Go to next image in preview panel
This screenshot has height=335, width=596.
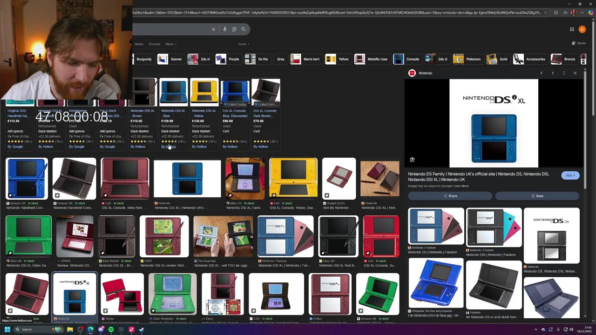tap(552, 73)
